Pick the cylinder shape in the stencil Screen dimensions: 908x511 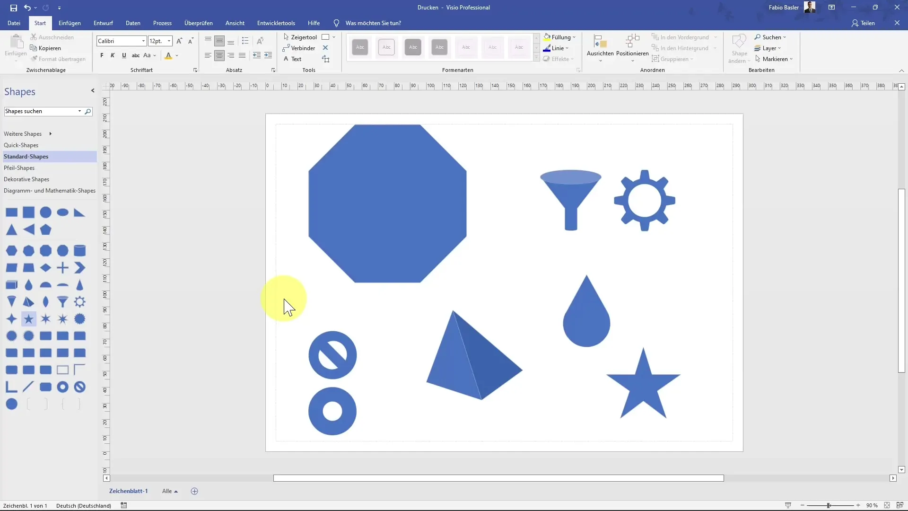(x=80, y=250)
